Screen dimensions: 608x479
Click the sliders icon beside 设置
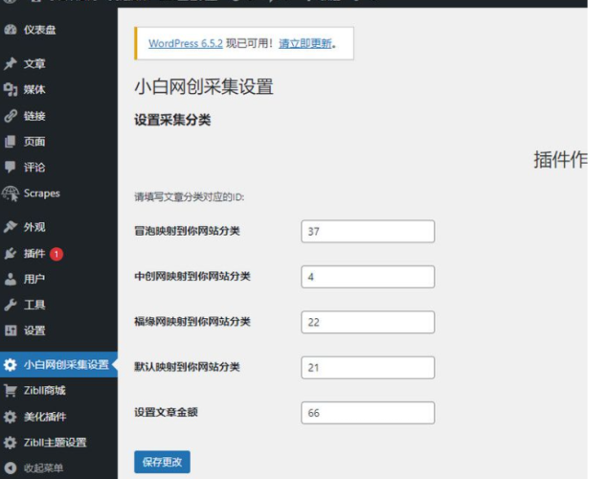tap(11, 331)
